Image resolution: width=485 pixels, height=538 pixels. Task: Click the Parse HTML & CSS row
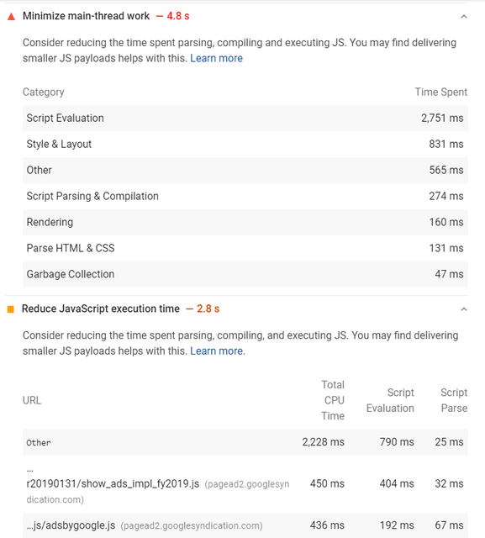(x=245, y=248)
